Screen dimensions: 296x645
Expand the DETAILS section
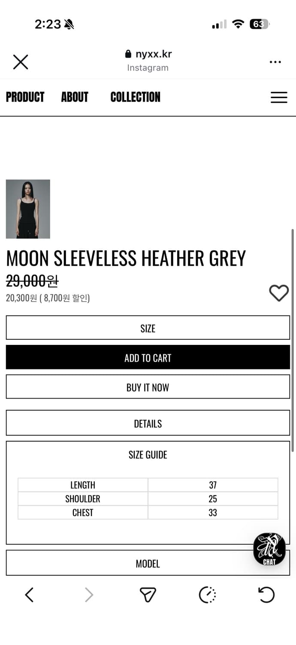pyautogui.click(x=148, y=423)
